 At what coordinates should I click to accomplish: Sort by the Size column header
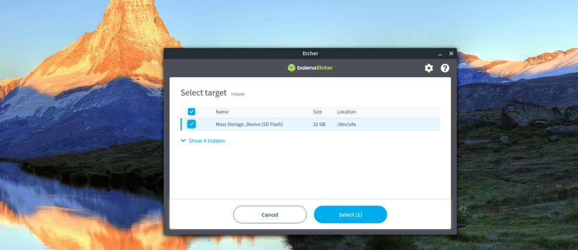[317, 112]
